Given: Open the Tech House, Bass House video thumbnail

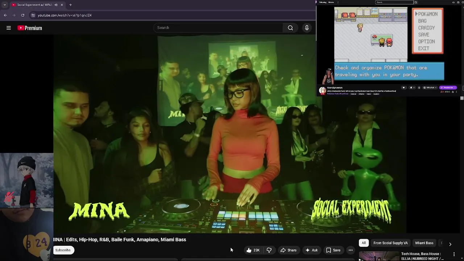Looking at the screenshot, I should 379,256.
